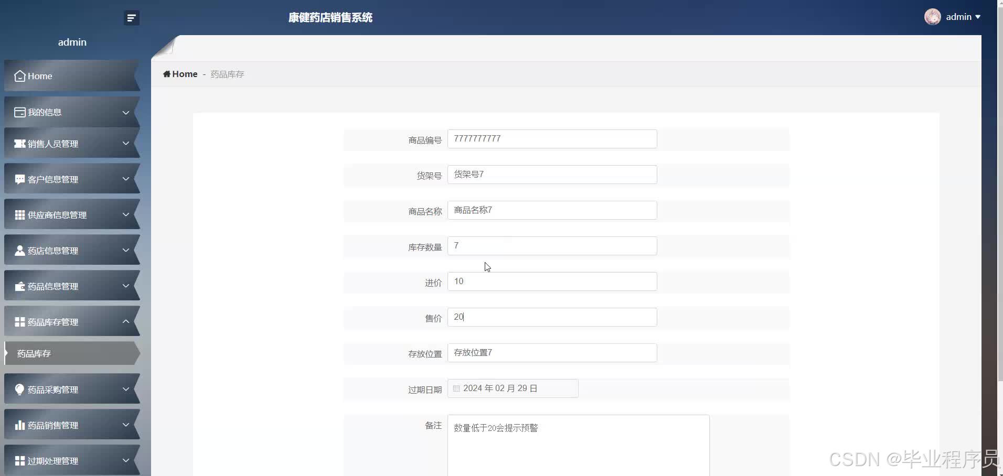Screen dimensions: 1003x476
Task: Focus the 商品编号 input field
Action: pyautogui.click(x=552, y=139)
